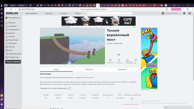This screenshot has height=109, width=194.
Task: Click the browser back arrow
Action: tap(7, 9)
